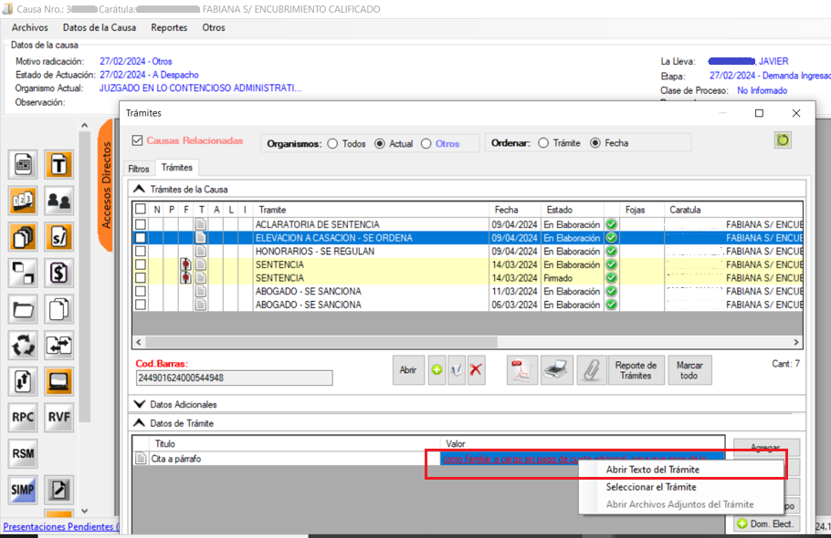Image resolution: width=831 pixels, height=538 pixels.
Task: Click the RVF sidebar shortcut
Action: click(x=59, y=416)
